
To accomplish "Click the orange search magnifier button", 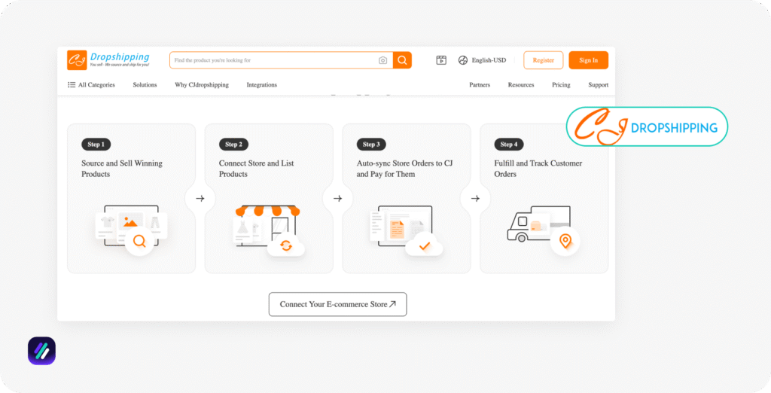I will [403, 60].
